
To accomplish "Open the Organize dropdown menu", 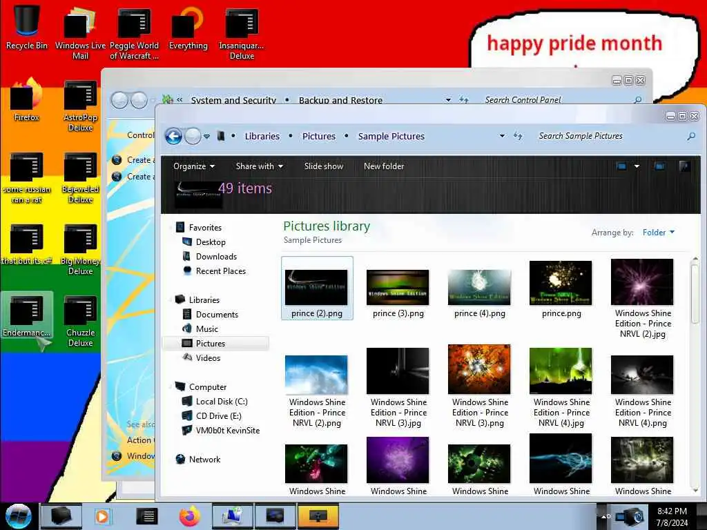I will 194,166.
